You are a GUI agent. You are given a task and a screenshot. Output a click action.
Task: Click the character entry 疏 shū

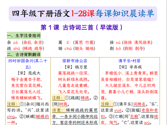pos(14,49)
